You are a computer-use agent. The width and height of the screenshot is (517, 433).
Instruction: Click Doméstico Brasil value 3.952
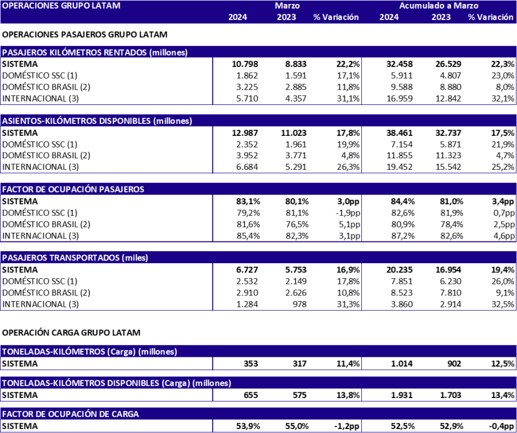(x=247, y=155)
